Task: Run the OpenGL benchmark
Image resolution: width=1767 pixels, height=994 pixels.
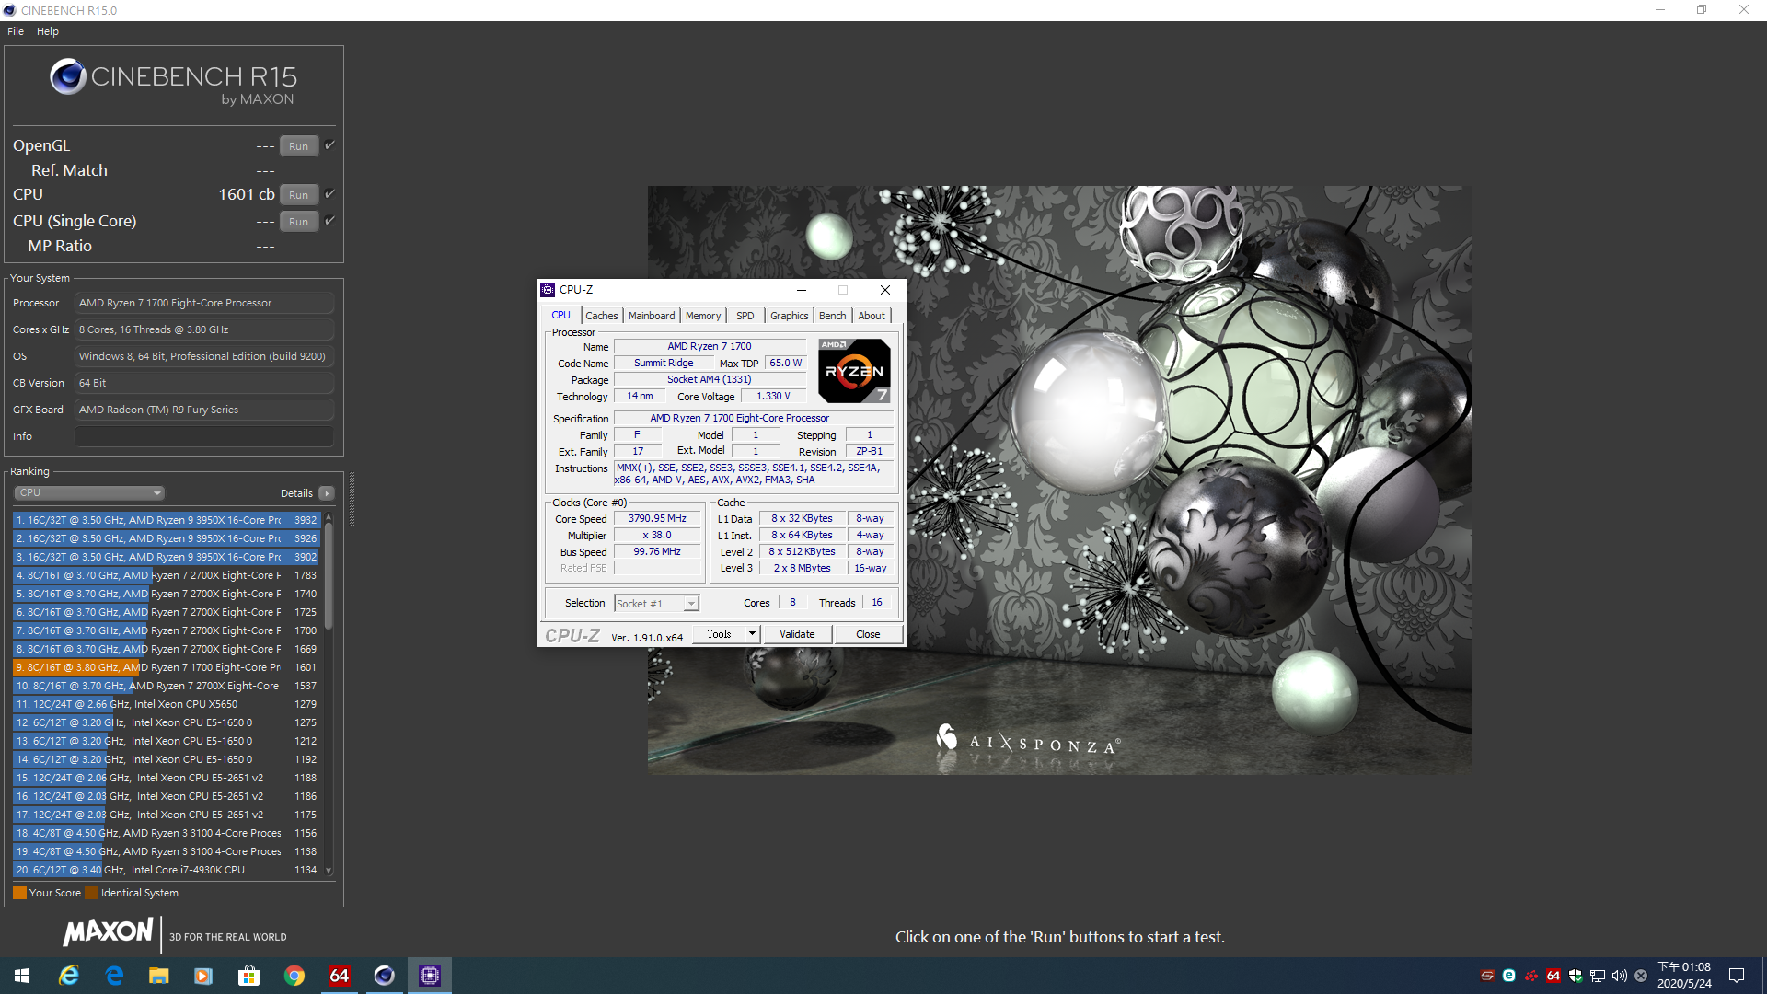Action: [299, 146]
